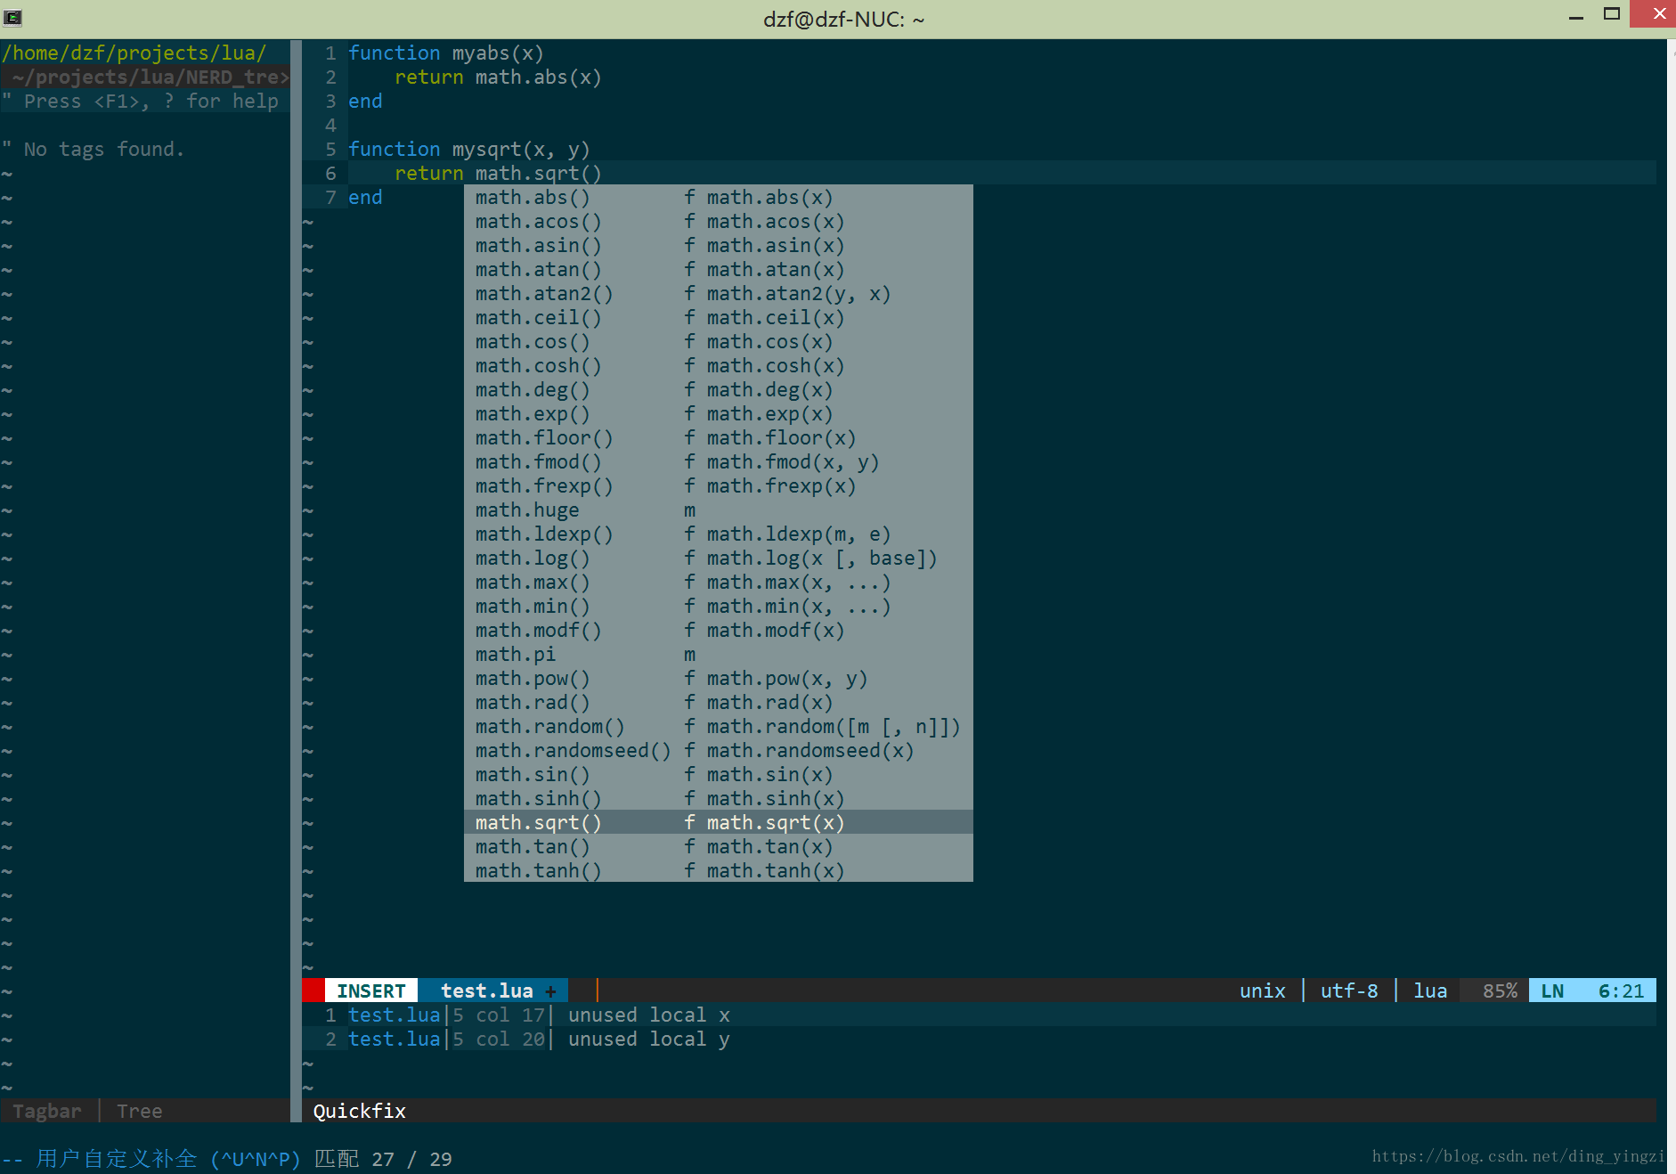
Task: Choose math.asin() from the popup menu
Action: pos(719,246)
